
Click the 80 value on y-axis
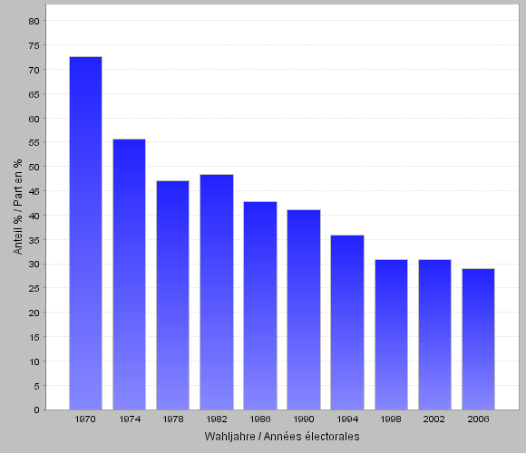tap(34, 21)
